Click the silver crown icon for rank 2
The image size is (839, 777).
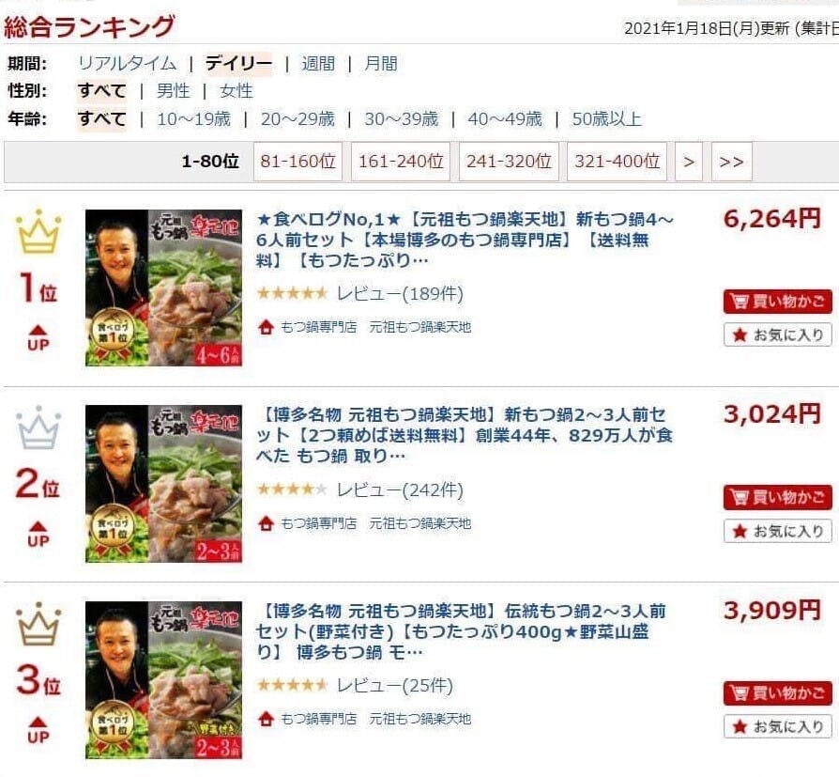pos(38,427)
